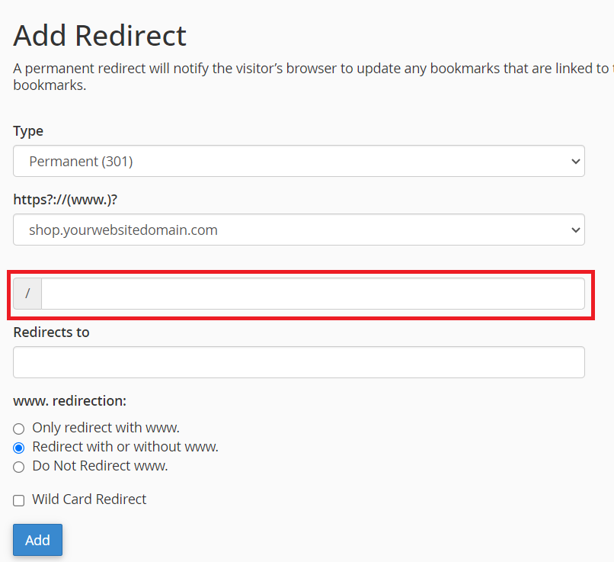Click the Type field label
The height and width of the screenshot is (562, 614).
[x=28, y=131]
